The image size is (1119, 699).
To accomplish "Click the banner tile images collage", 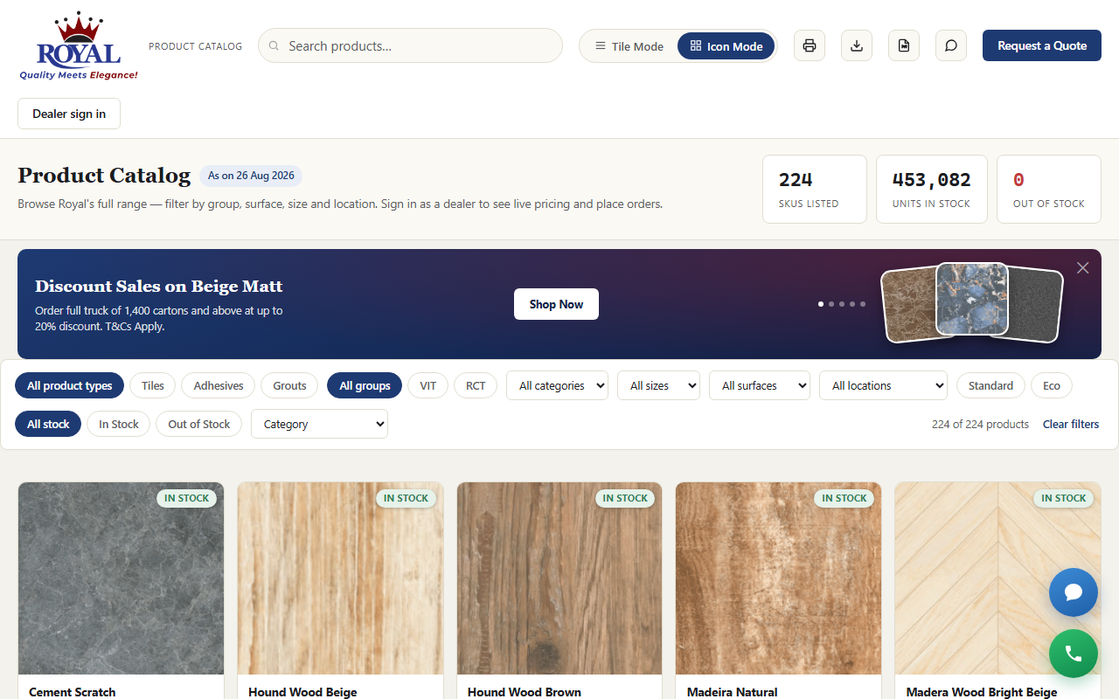I will (972, 303).
